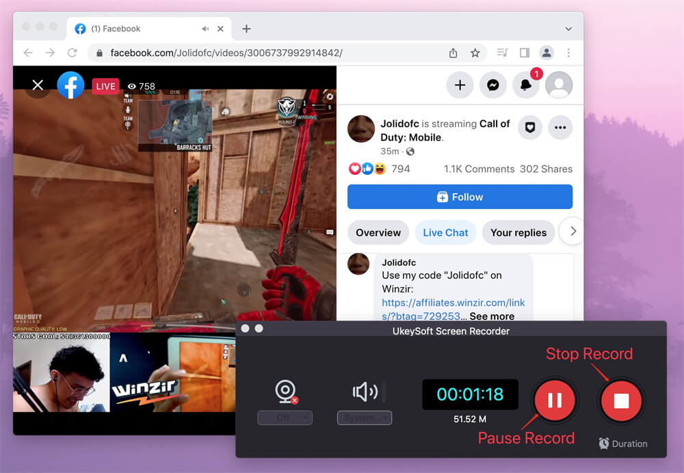Open the privacy shield icon on the stream post
The width and height of the screenshot is (684, 473).
(530, 128)
